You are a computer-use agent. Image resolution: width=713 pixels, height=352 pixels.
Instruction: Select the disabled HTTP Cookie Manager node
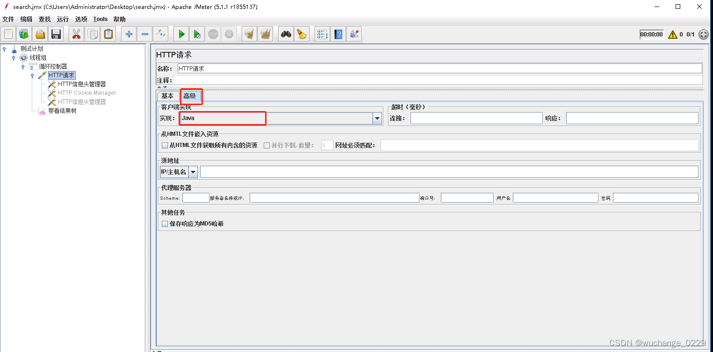(86, 93)
